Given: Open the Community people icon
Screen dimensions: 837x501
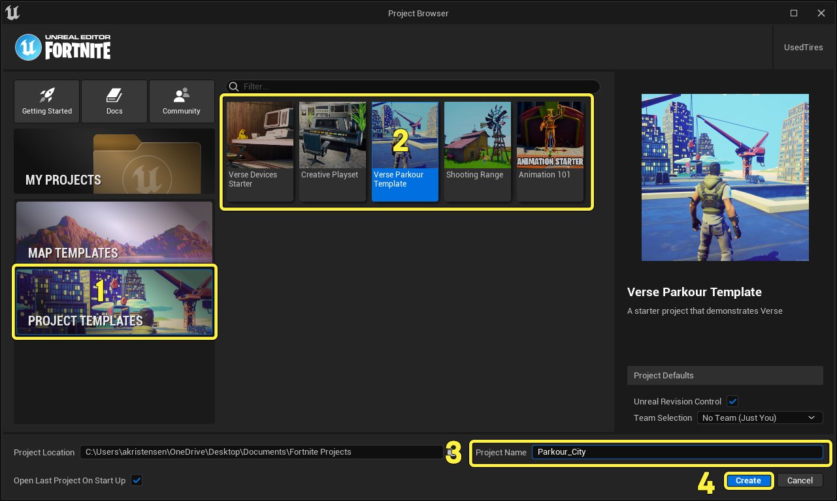Looking at the screenshot, I should (x=182, y=95).
